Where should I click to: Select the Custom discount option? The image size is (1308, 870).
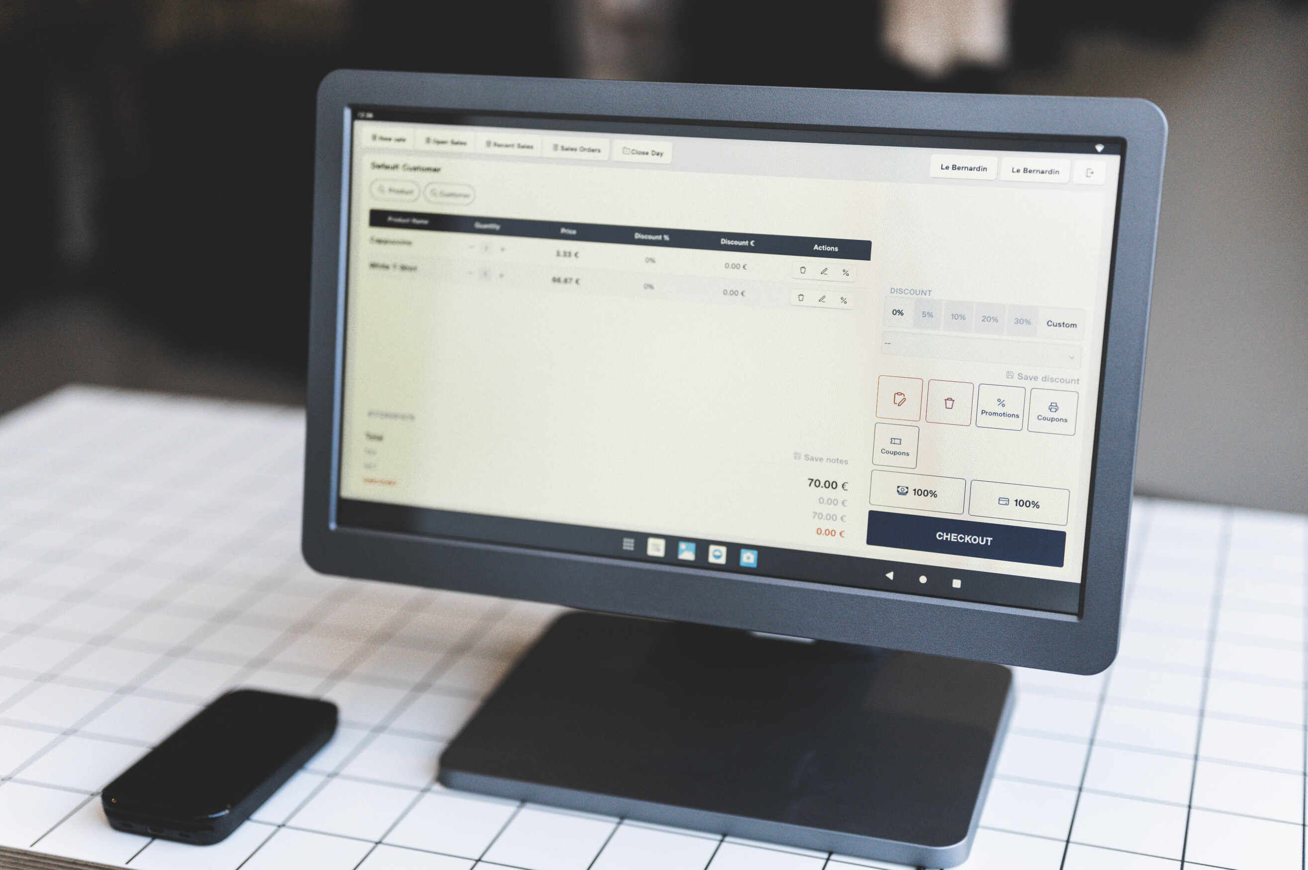tap(1061, 322)
